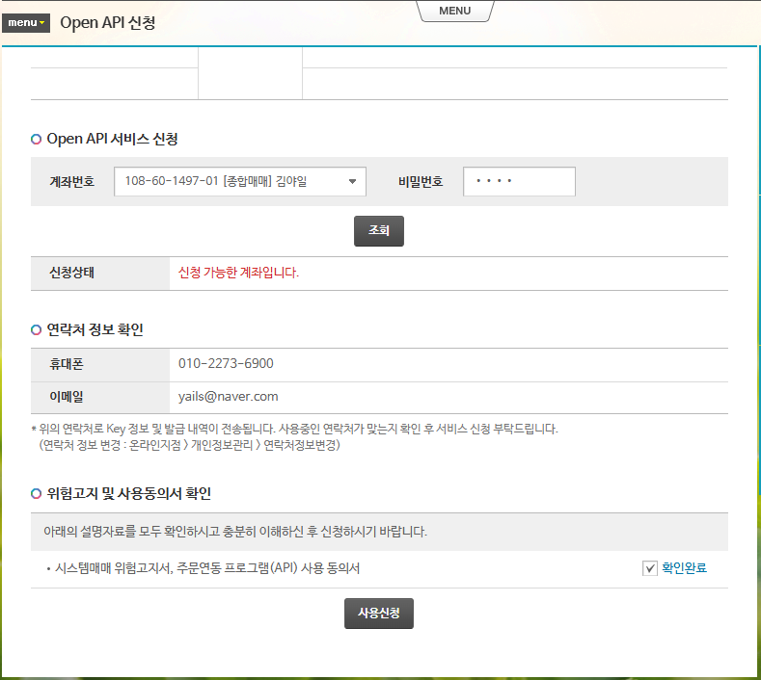The height and width of the screenshot is (680, 761).
Task: Click the bullet icon beside 연락처 정보 확인
Action: point(37,329)
